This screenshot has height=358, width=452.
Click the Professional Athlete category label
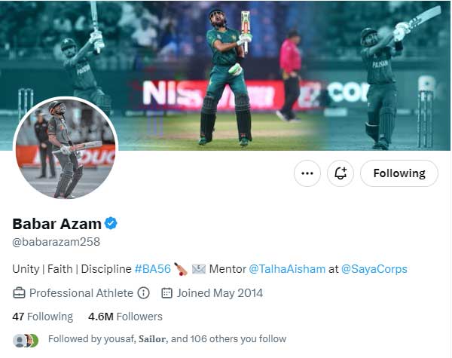[x=81, y=293]
